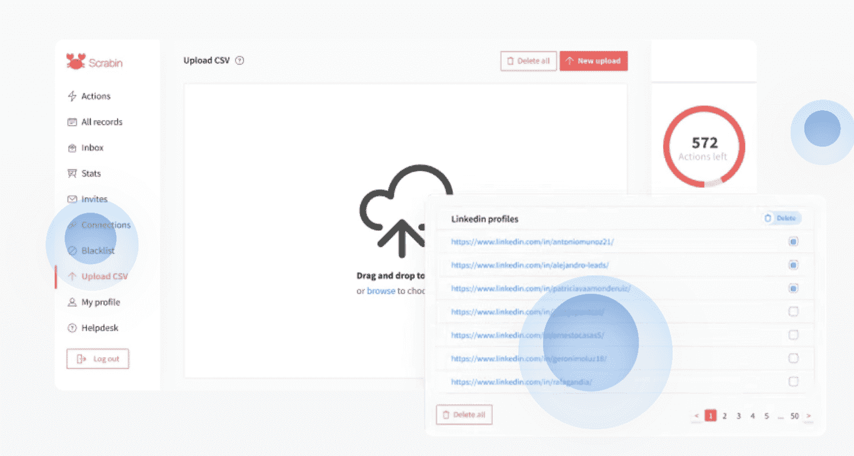The width and height of the screenshot is (854, 456).
Task: Uncheck the alejandro-leads profile checkbox
Action: point(794,265)
